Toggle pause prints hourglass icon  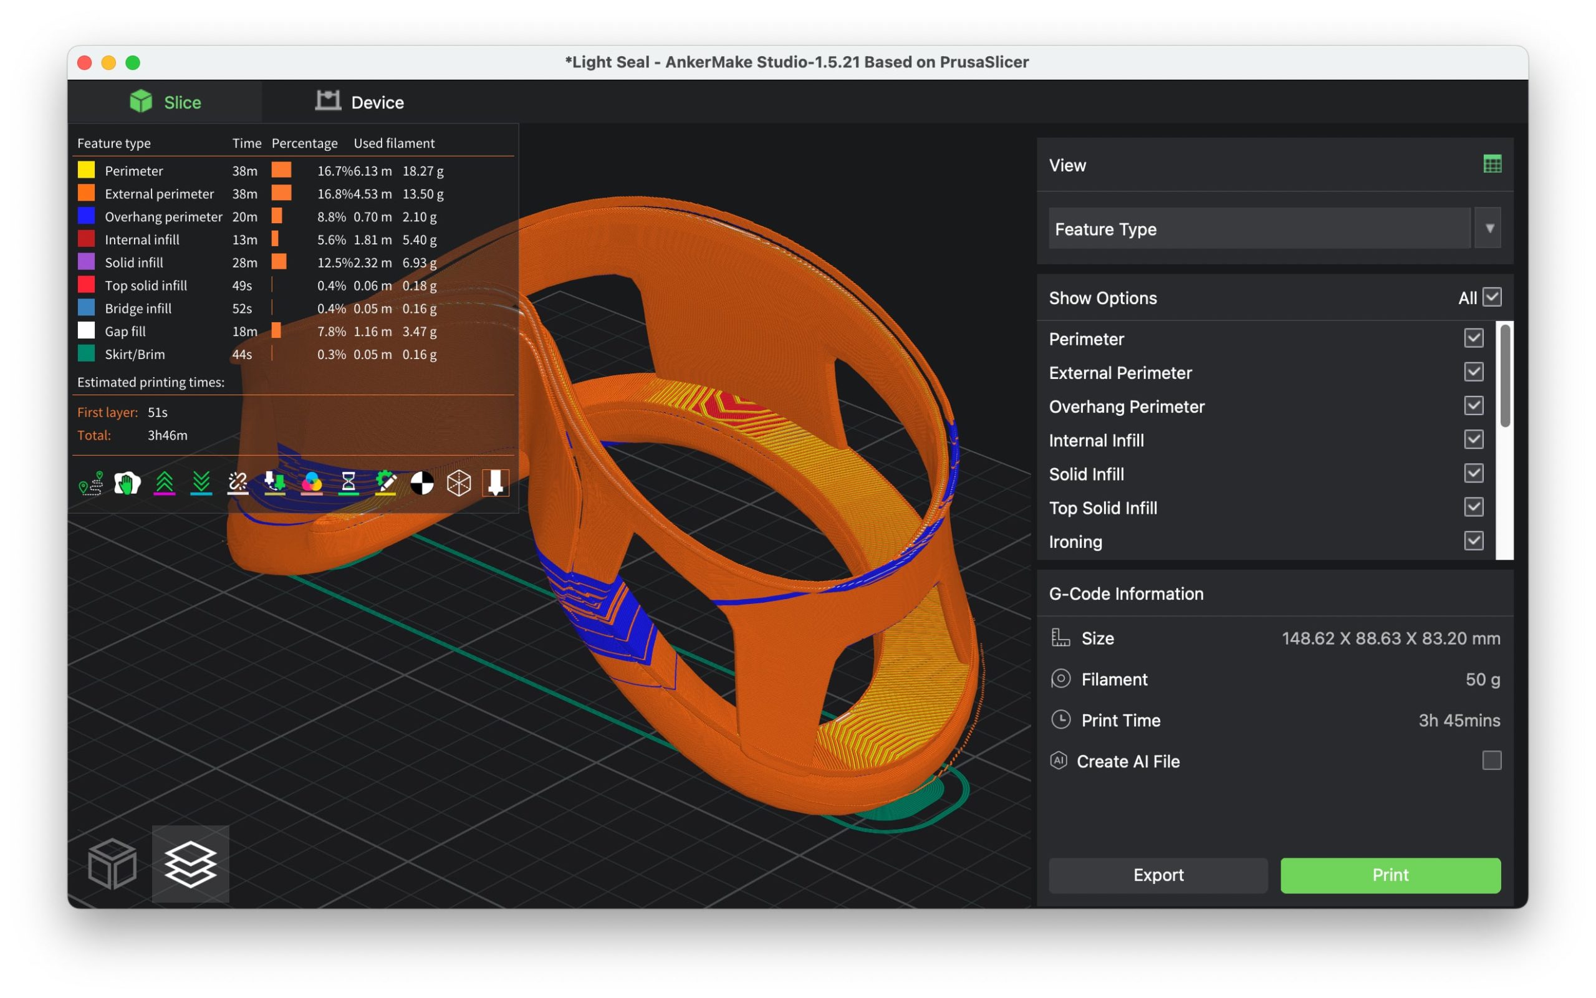click(349, 483)
